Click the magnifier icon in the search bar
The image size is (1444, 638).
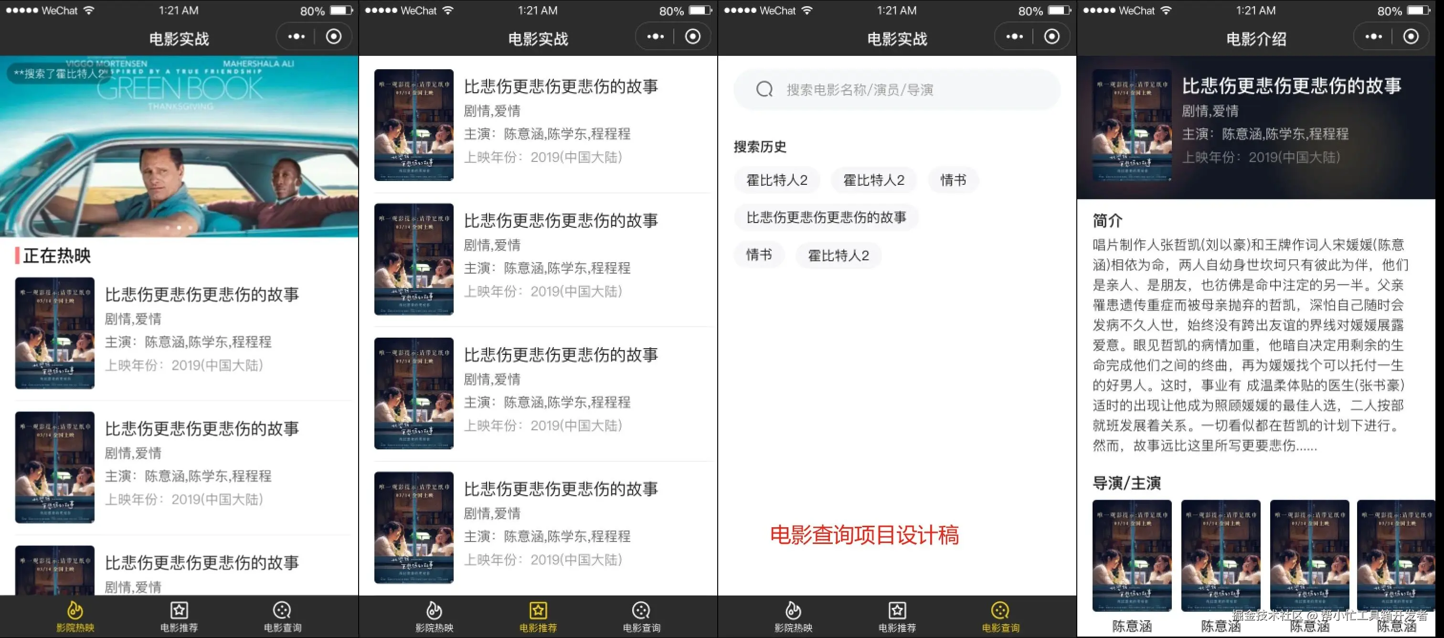(764, 89)
